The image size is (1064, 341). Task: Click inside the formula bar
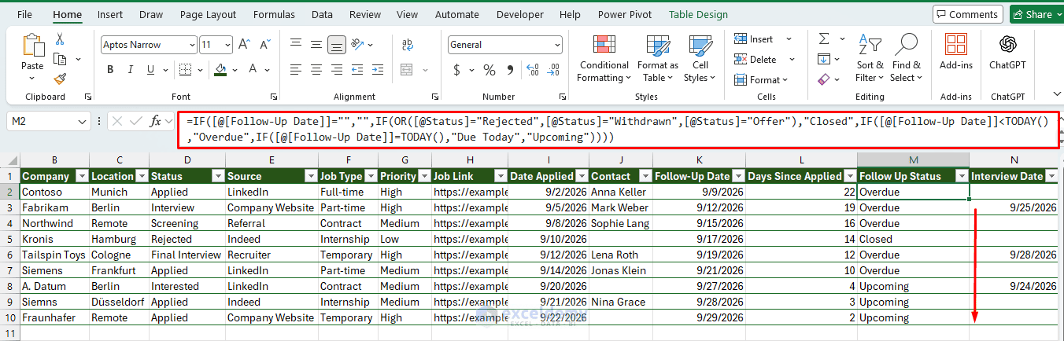coord(618,129)
